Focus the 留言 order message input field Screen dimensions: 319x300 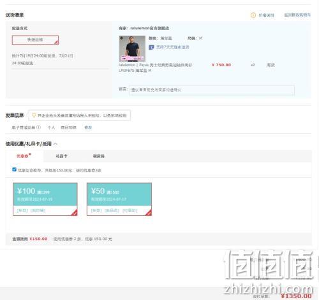212,90
